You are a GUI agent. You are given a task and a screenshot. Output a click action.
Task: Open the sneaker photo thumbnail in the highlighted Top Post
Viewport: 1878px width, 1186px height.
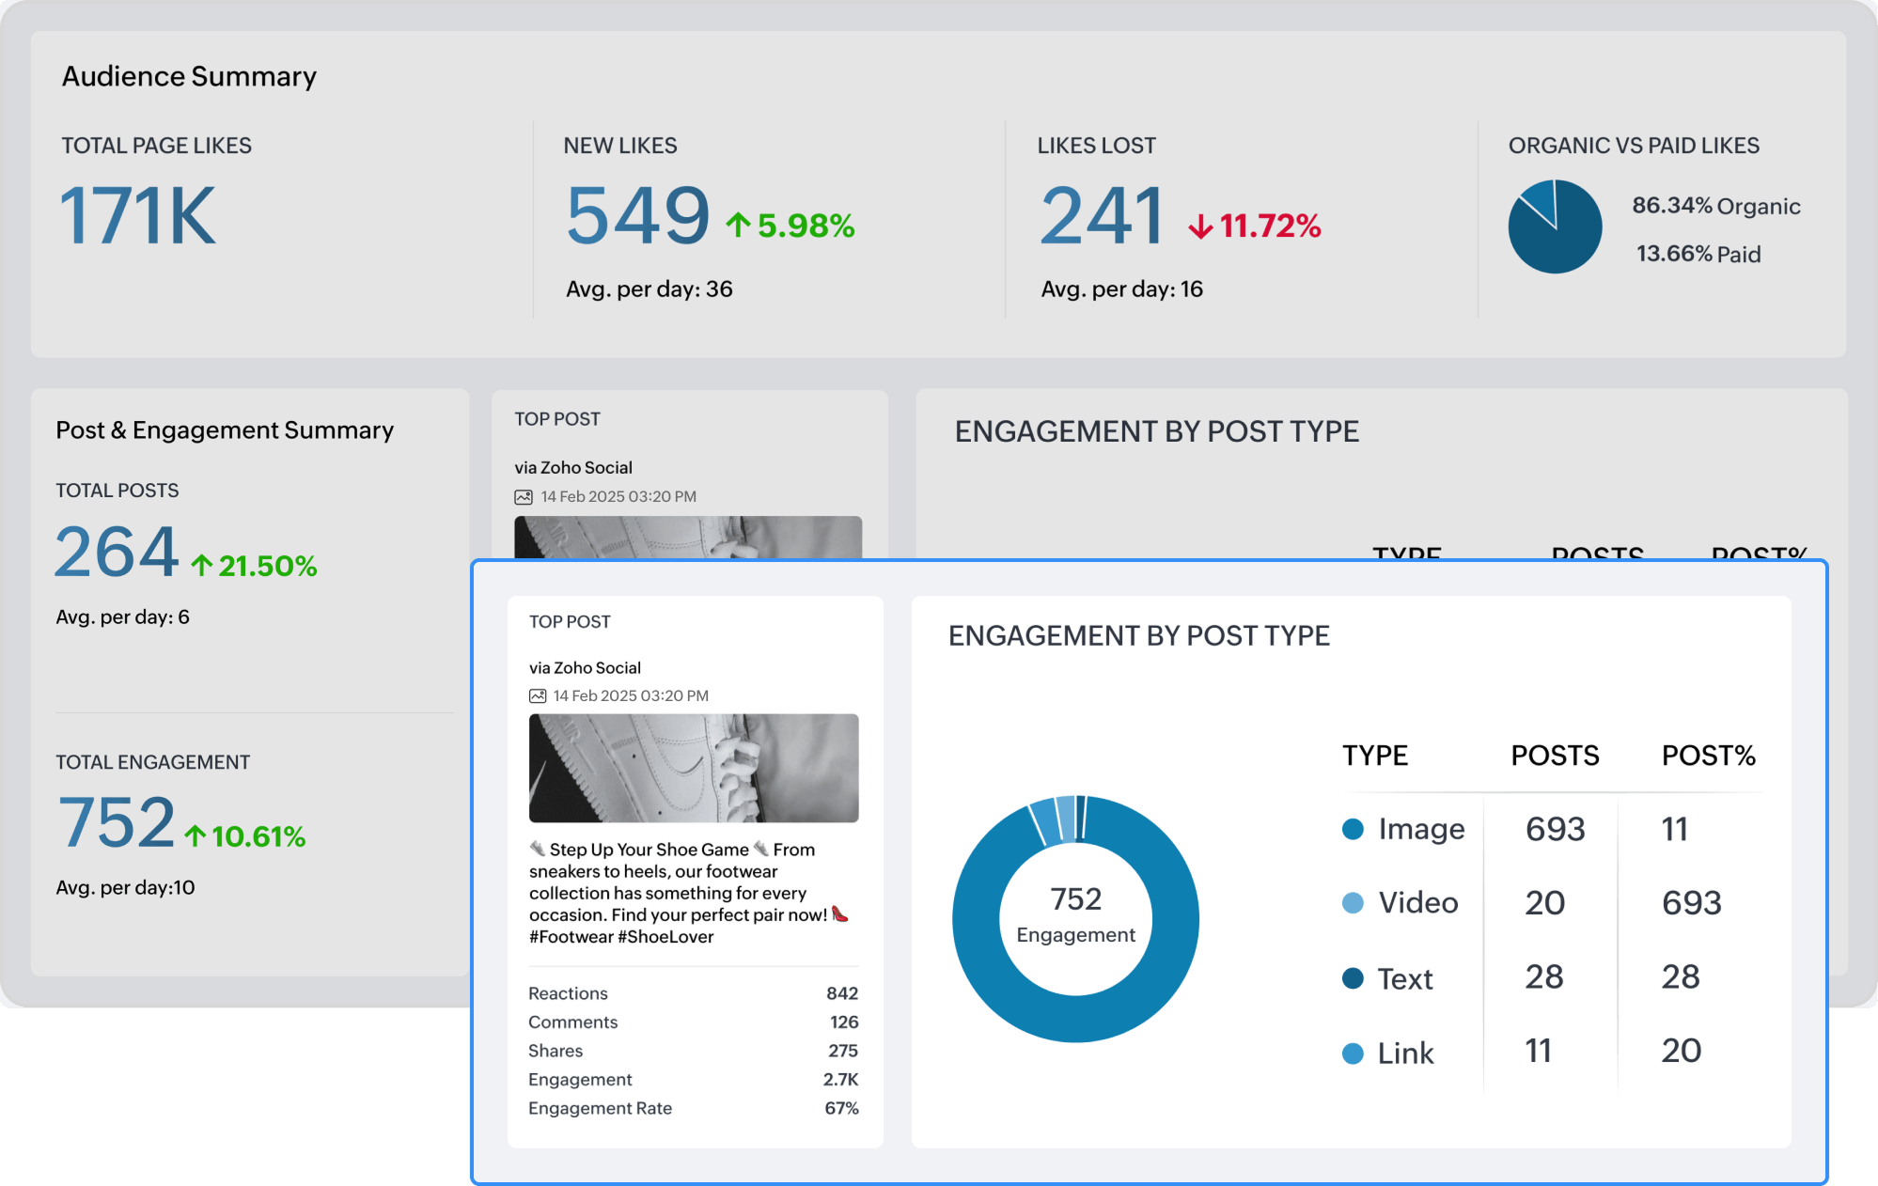[693, 768]
